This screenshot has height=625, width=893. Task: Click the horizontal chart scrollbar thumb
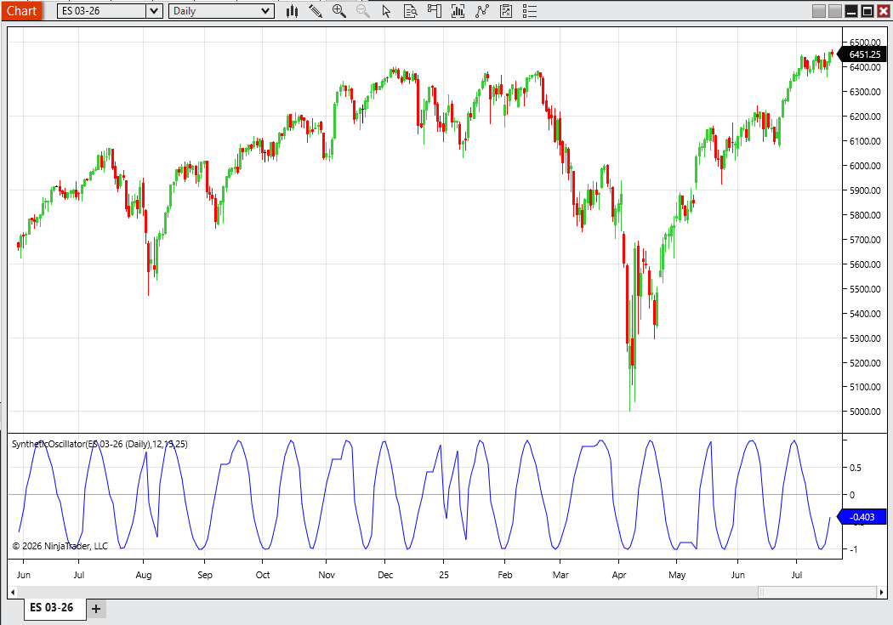pyautogui.click(x=815, y=592)
